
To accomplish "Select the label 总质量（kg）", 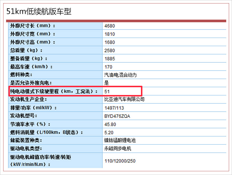I will click(26, 50).
